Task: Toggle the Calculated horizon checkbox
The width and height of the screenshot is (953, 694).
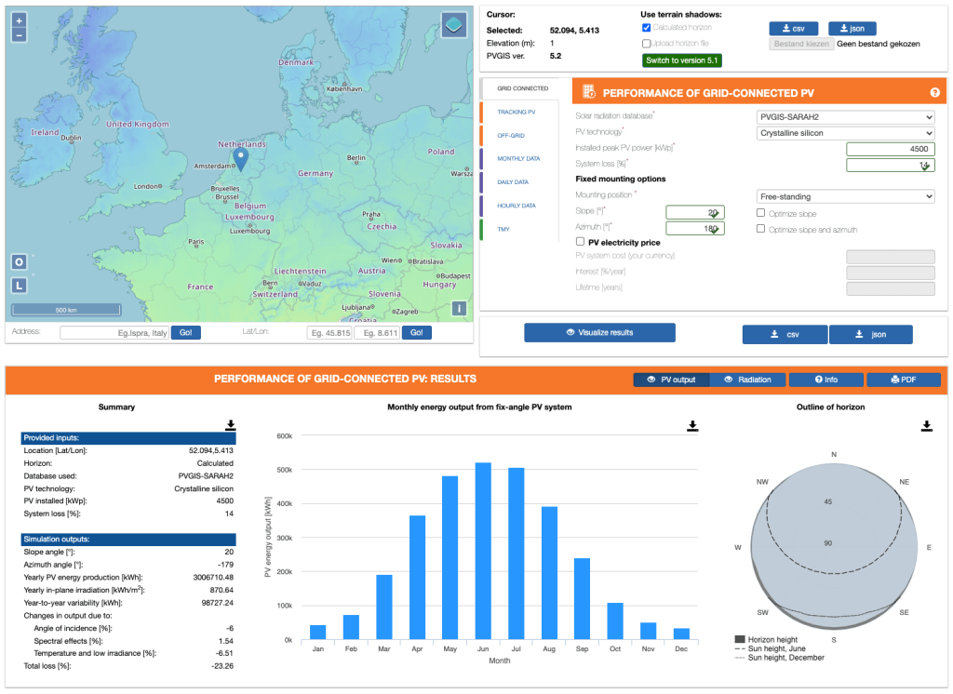Action: (x=647, y=28)
